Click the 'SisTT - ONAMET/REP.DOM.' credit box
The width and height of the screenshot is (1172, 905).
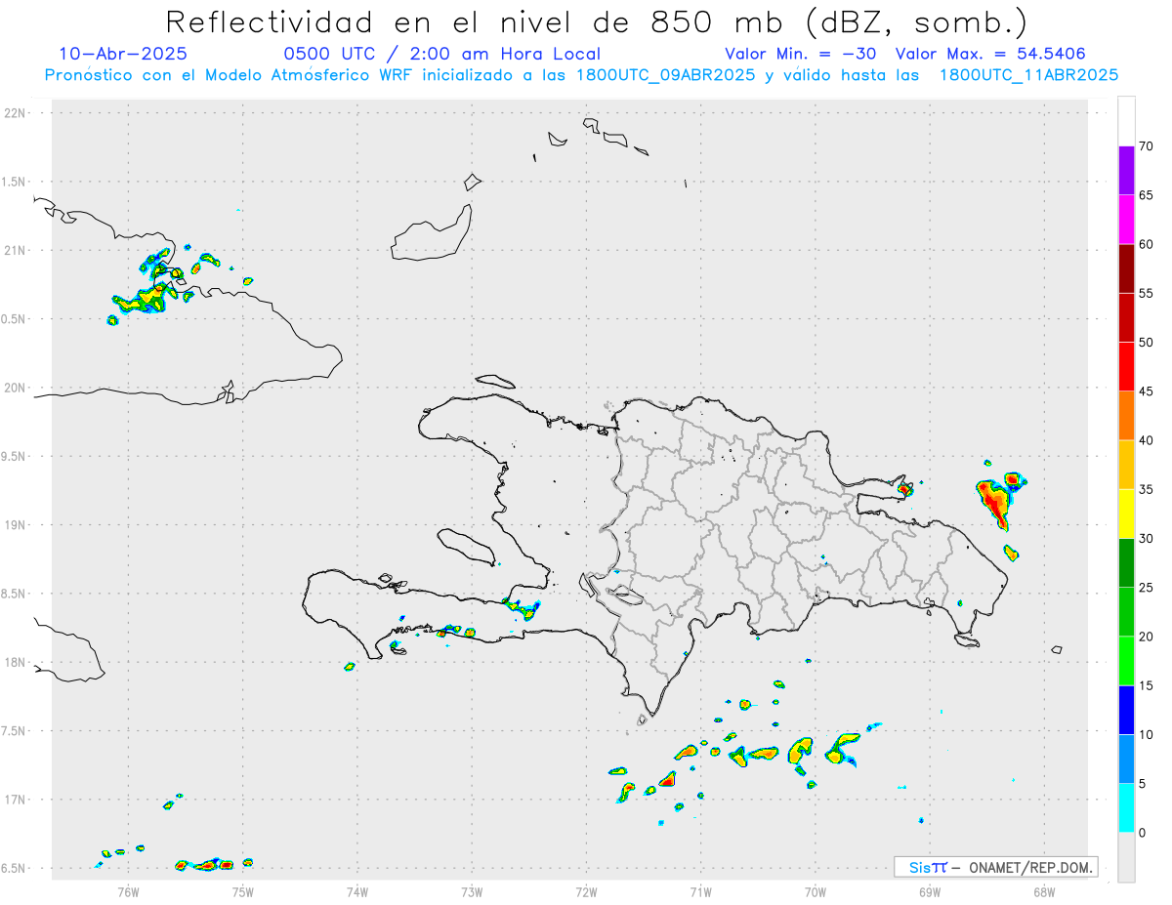pyautogui.click(x=995, y=867)
